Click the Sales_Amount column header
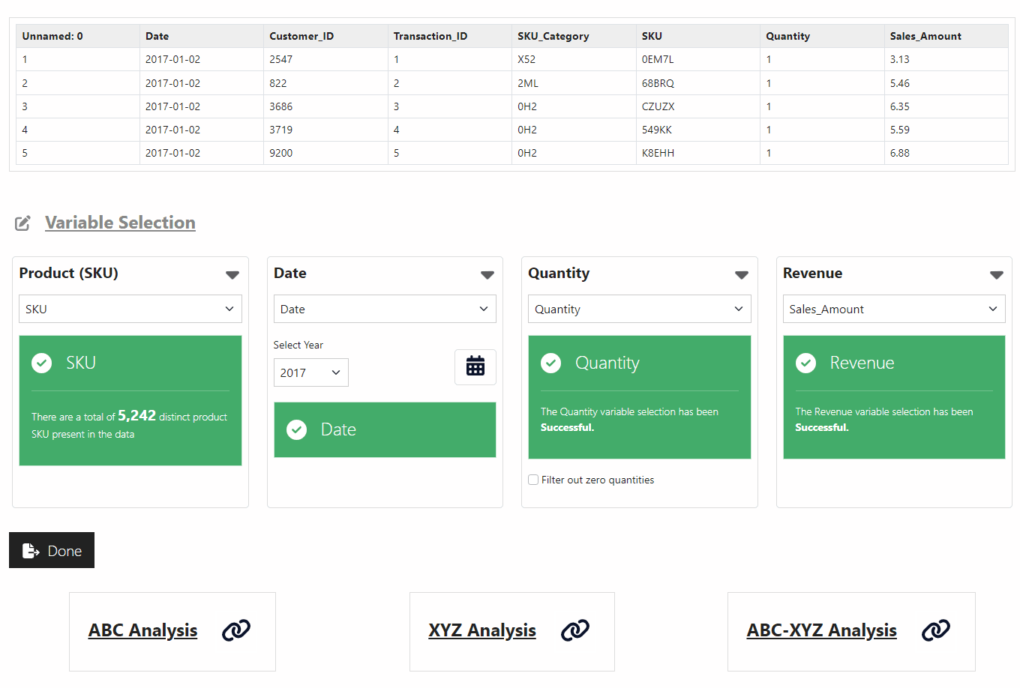Image resolution: width=1020 pixels, height=688 pixels. click(x=925, y=36)
